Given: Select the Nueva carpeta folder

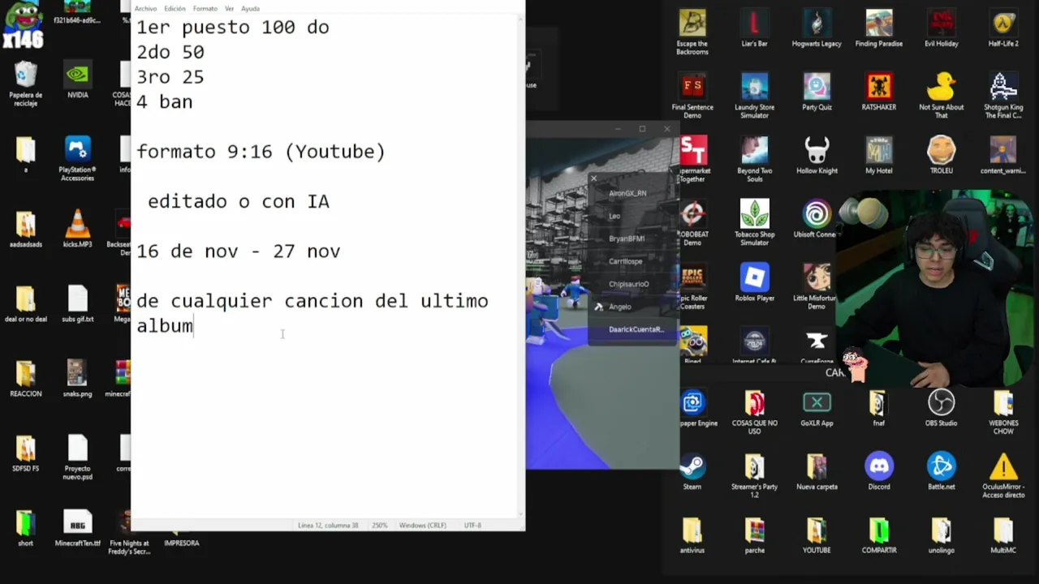Looking at the screenshot, I should click(x=817, y=472).
